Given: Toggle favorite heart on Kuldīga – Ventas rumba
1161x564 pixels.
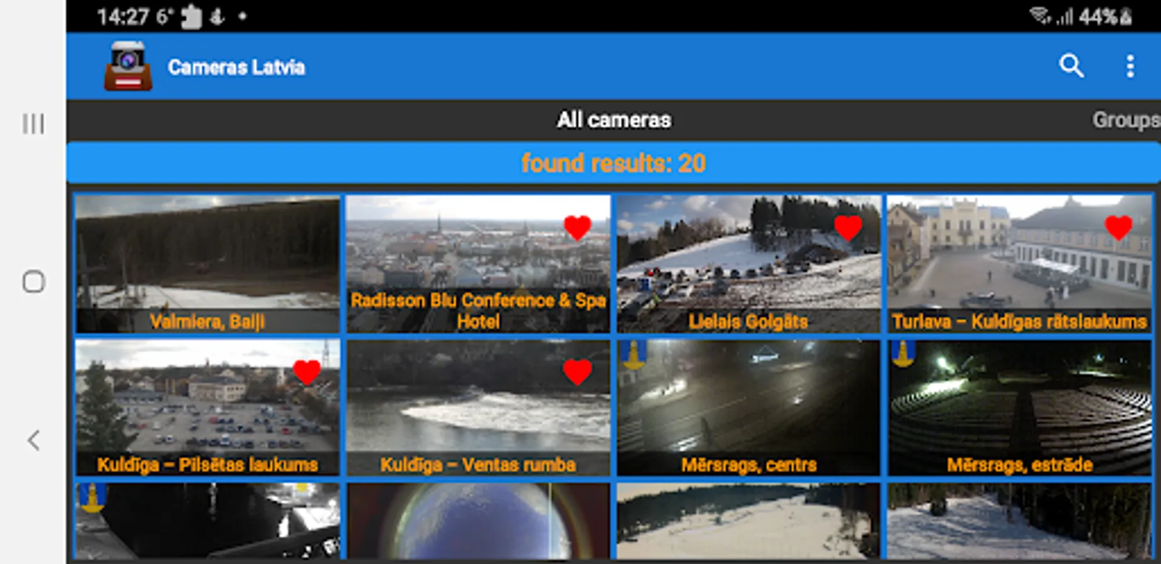Looking at the screenshot, I should 577,372.
